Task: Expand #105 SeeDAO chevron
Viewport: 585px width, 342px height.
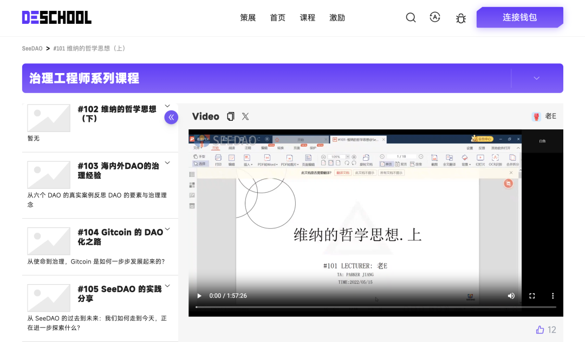Action: 167,286
